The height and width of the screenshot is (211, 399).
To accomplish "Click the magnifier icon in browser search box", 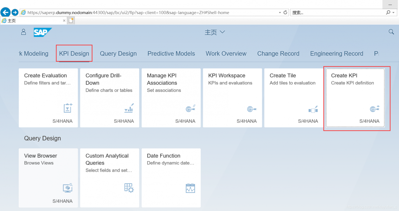I will [x=388, y=12].
